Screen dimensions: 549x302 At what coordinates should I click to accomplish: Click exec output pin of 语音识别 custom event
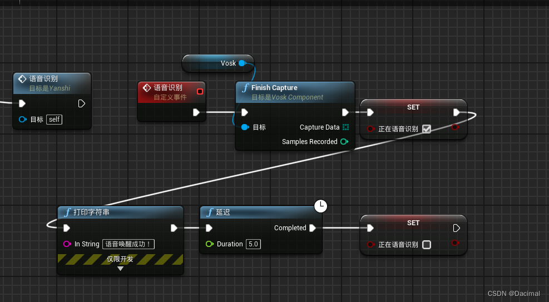(x=196, y=112)
